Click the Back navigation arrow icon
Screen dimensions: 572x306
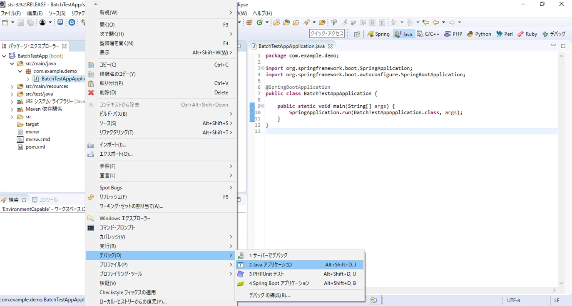[436, 22]
